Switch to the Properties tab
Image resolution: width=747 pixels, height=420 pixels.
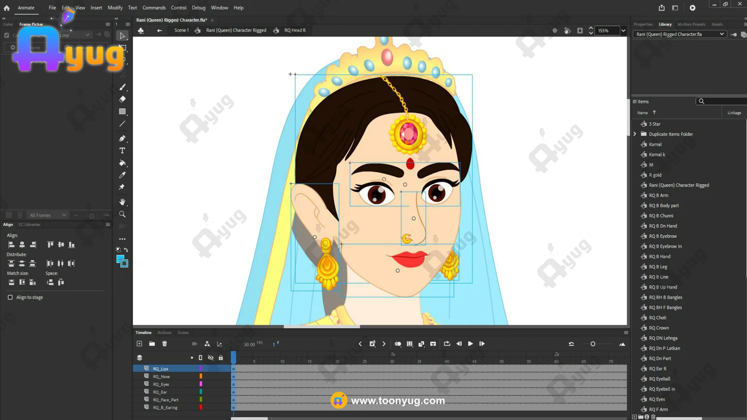[643, 24]
